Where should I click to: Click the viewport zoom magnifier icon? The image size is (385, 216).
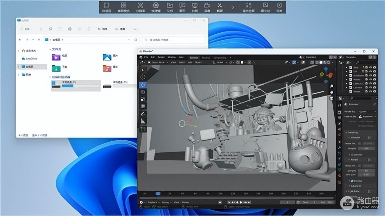coord(331,86)
